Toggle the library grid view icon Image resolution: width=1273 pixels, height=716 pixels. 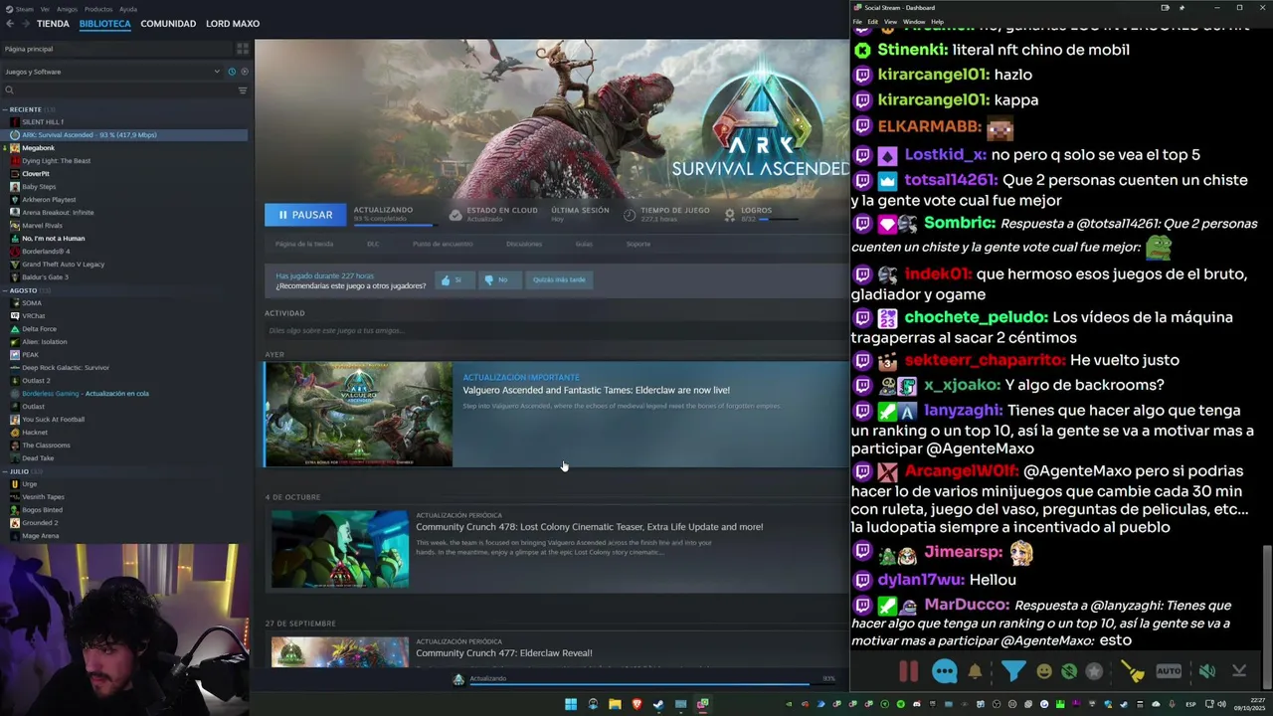pos(242,49)
